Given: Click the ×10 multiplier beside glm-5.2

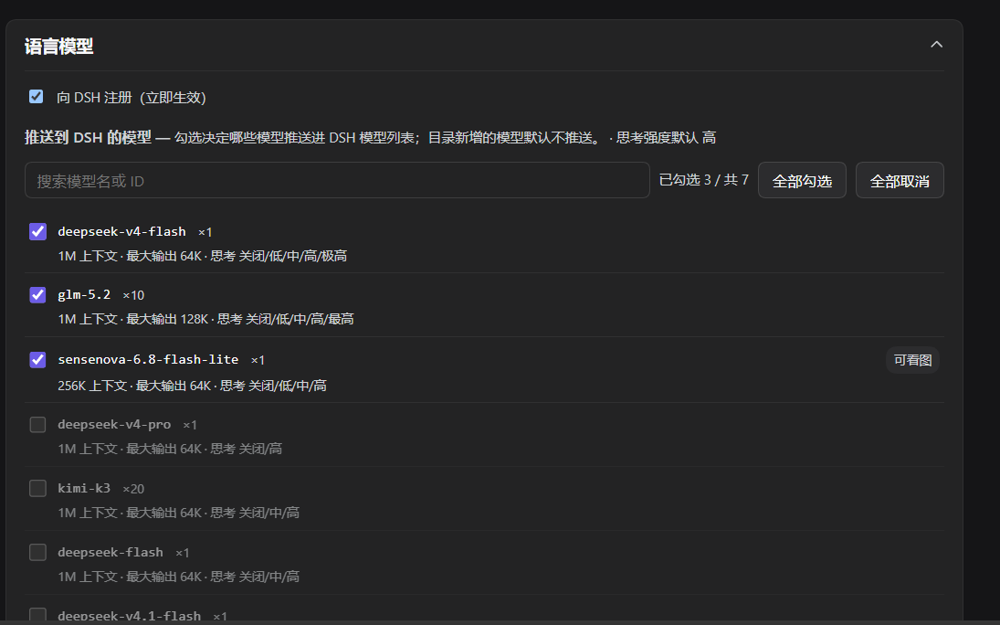Looking at the screenshot, I should pos(133,295).
